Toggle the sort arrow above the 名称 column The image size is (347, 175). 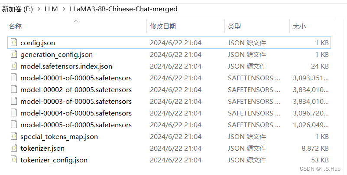[76, 21]
